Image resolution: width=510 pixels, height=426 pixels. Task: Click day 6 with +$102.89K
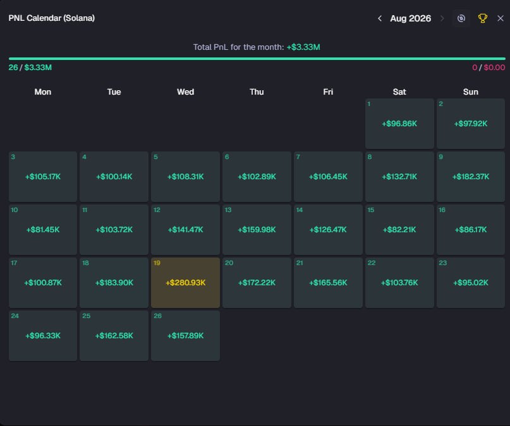point(257,177)
